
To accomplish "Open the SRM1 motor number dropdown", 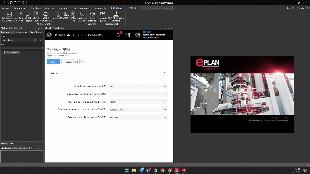I will (x=138, y=110).
